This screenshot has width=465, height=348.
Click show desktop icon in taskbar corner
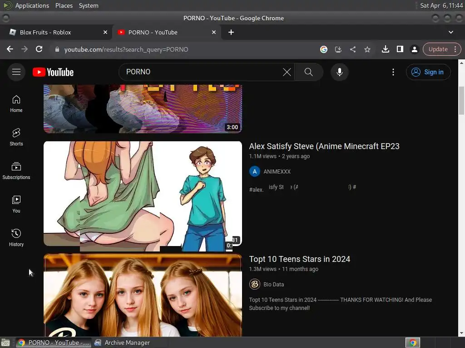pyautogui.click(x=5, y=343)
